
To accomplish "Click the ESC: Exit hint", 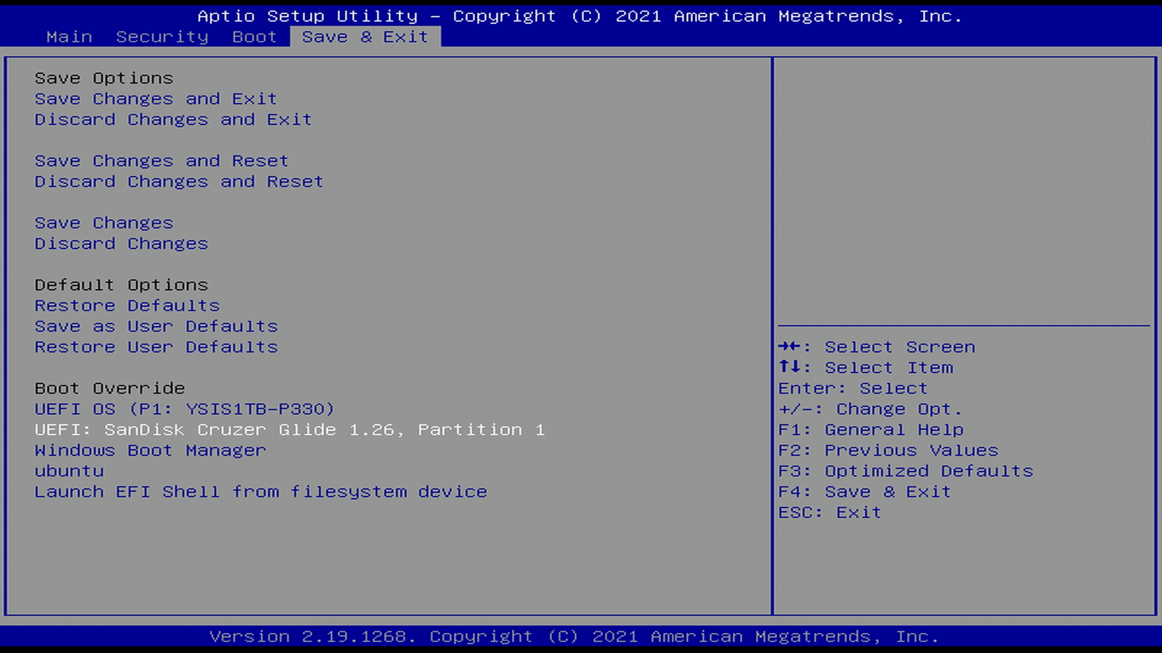I will pos(830,512).
